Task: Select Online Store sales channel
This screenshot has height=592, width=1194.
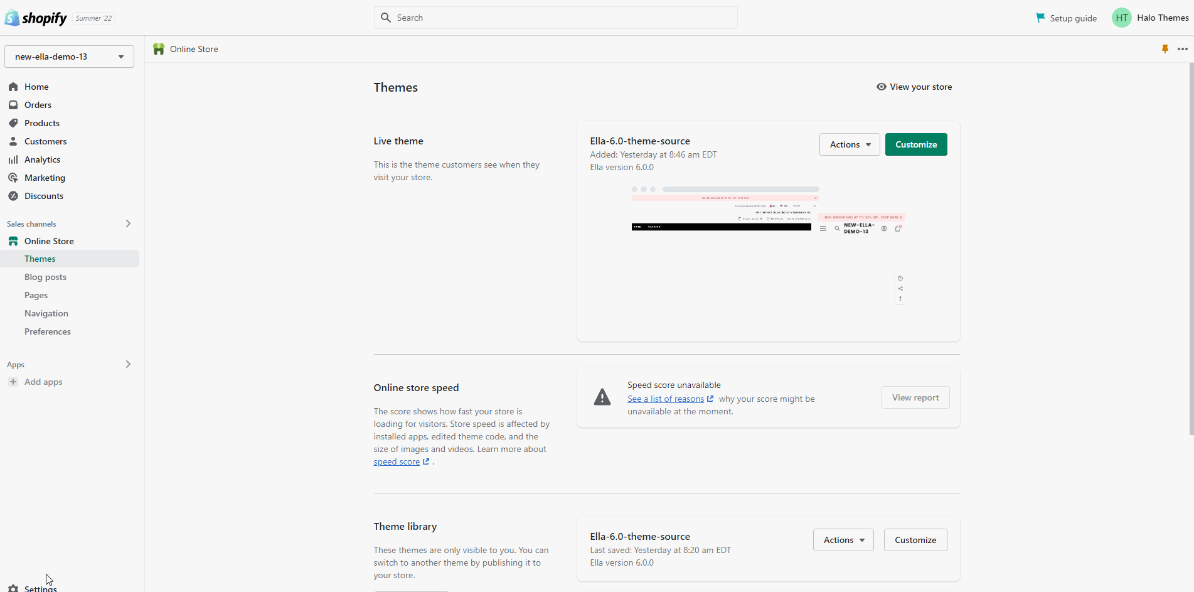Action: coord(49,241)
